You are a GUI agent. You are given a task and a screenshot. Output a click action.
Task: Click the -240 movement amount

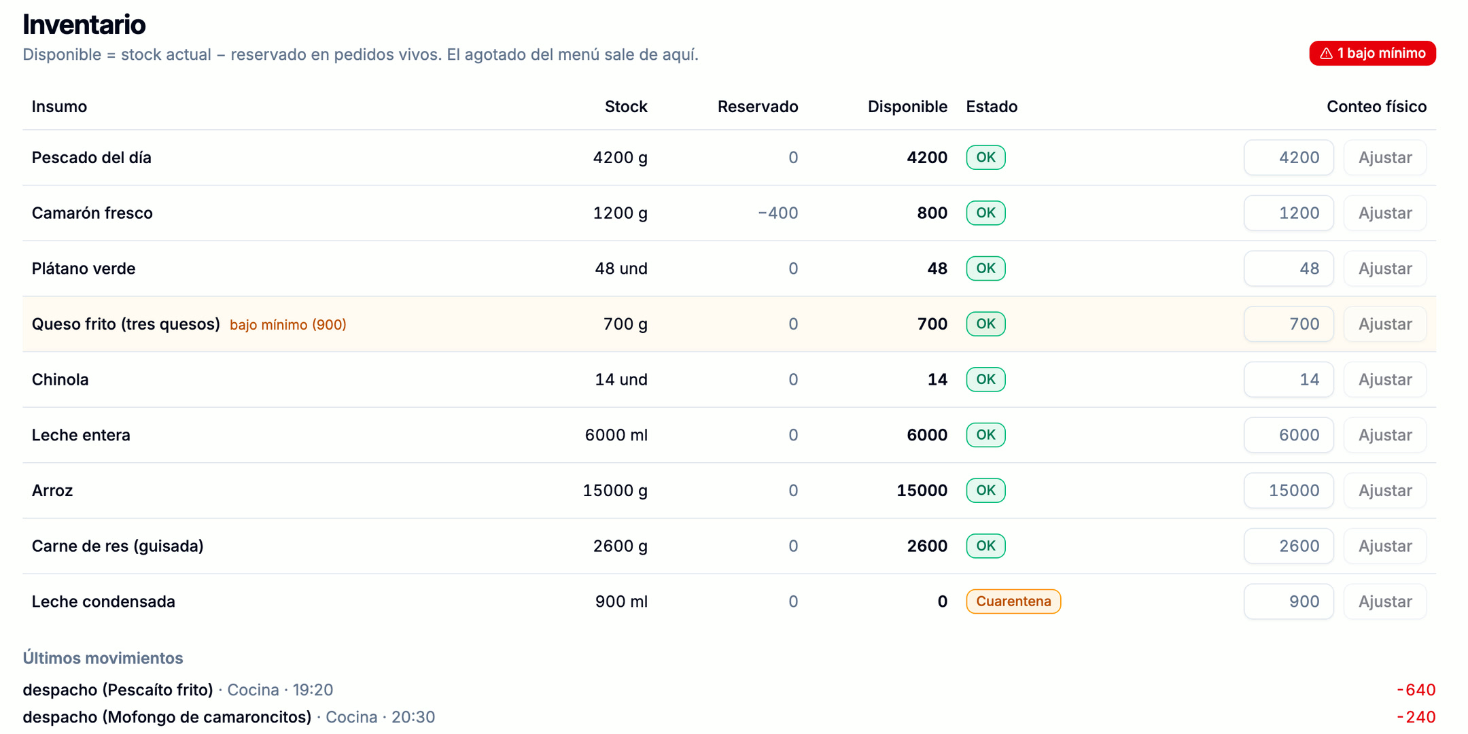(x=1416, y=717)
